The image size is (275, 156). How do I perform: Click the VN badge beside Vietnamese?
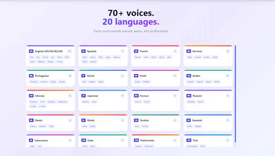136,140
